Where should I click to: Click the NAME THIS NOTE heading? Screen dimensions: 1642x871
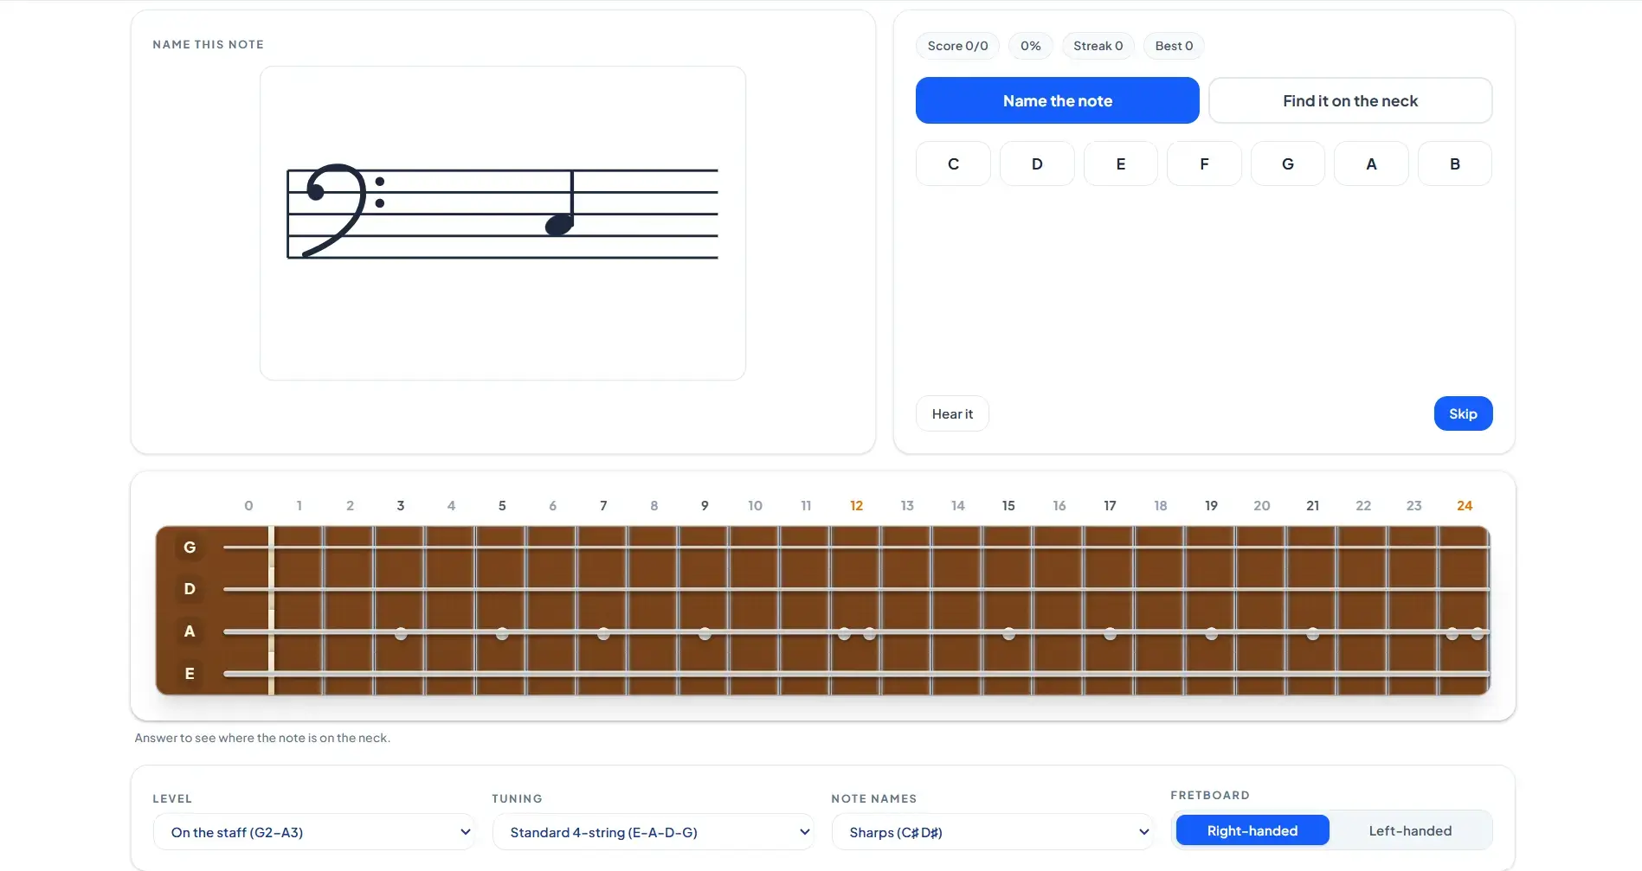[x=208, y=44]
